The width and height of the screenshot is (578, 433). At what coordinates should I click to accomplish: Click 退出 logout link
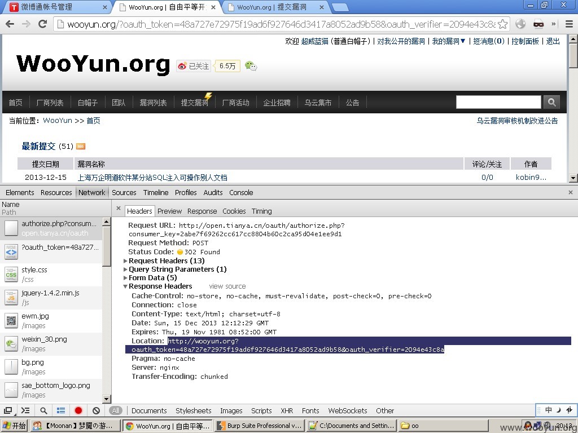click(x=553, y=41)
